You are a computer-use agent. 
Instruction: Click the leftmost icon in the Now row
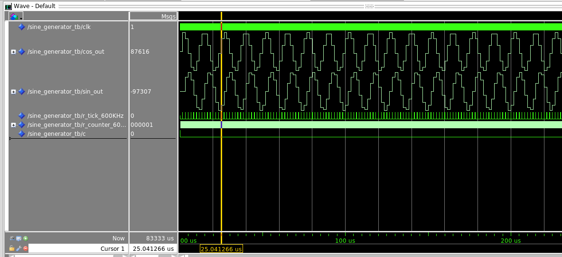[12, 238]
